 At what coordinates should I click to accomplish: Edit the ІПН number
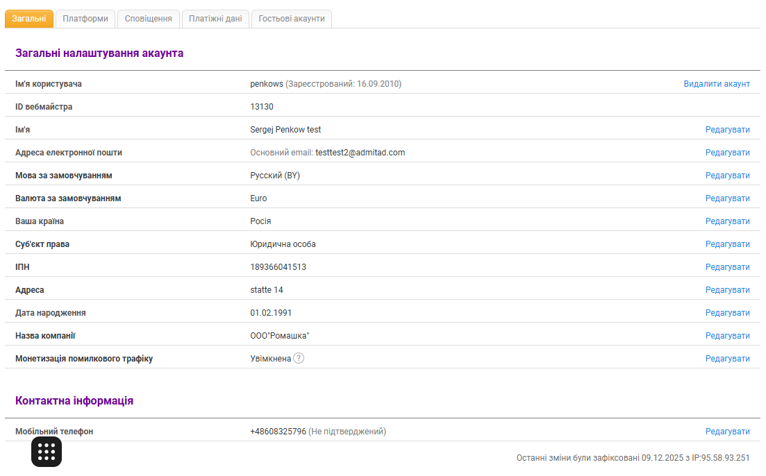(727, 267)
